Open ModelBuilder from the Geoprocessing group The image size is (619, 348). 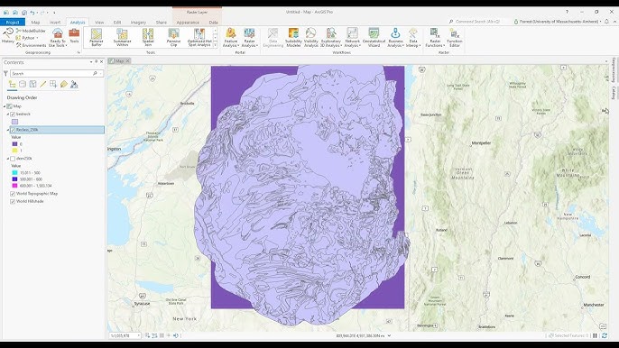tap(32, 31)
